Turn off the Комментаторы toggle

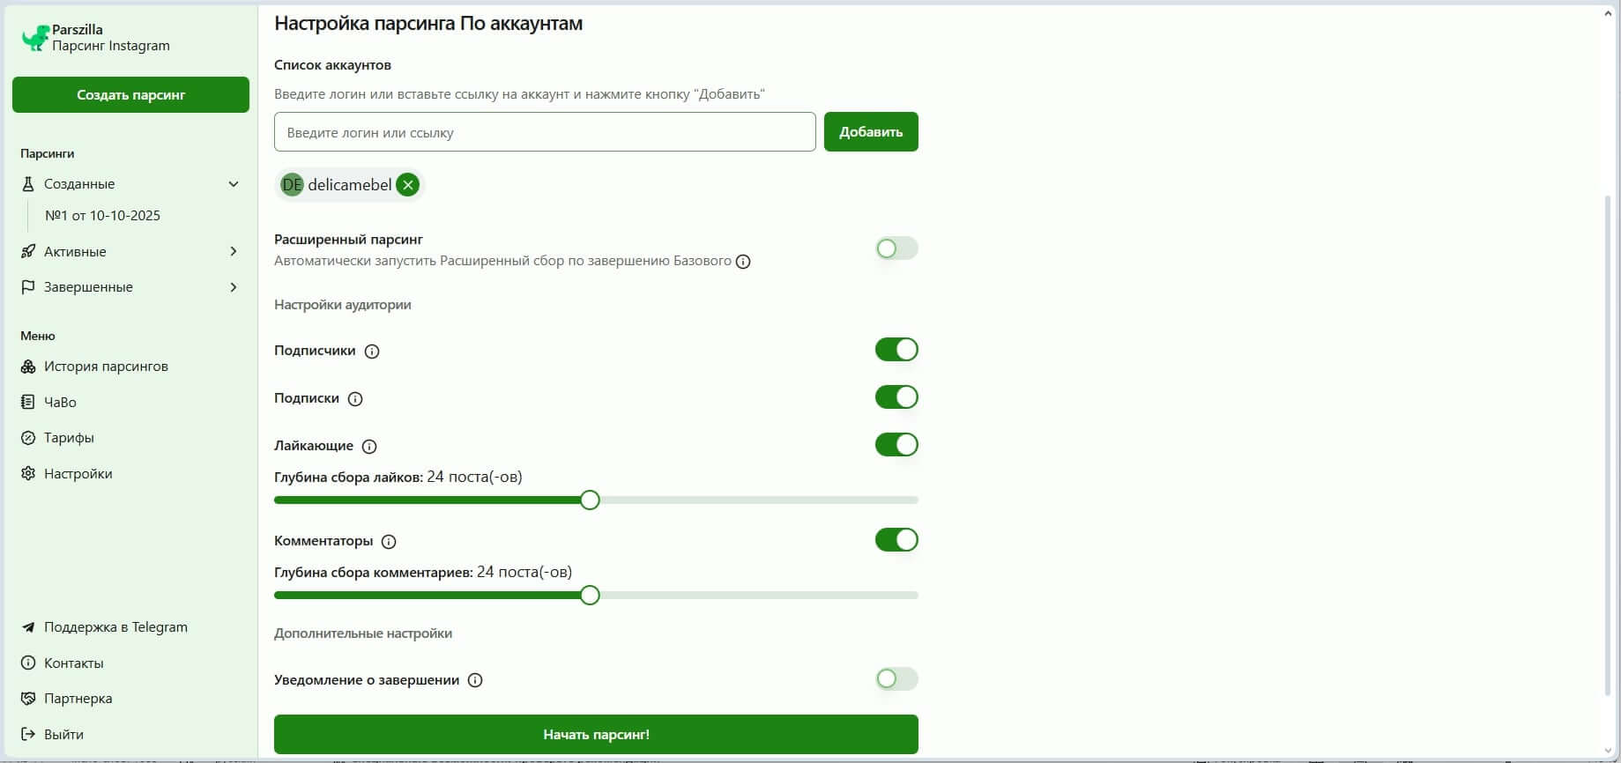coord(896,540)
